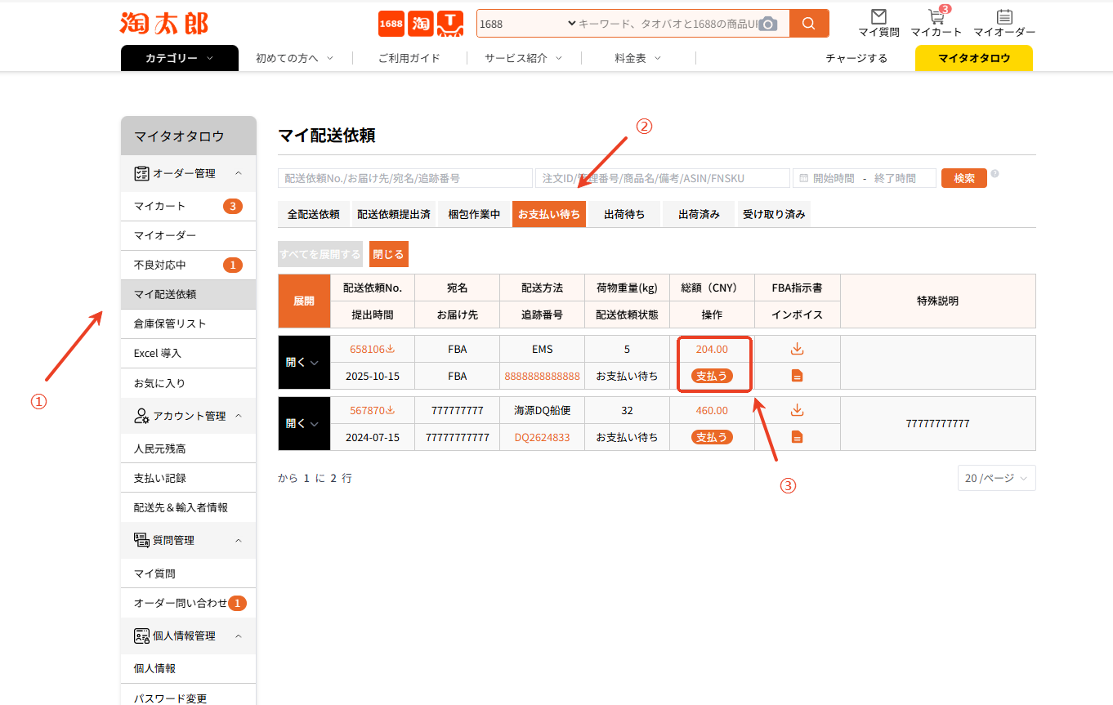Open サービス紹介 navigation menu
1113x705 pixels.
point(524,58)
